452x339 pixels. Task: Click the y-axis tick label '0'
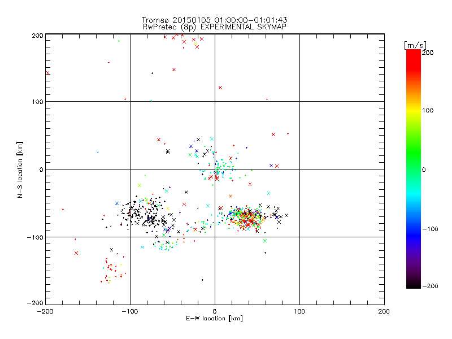[x=41, y=169]
